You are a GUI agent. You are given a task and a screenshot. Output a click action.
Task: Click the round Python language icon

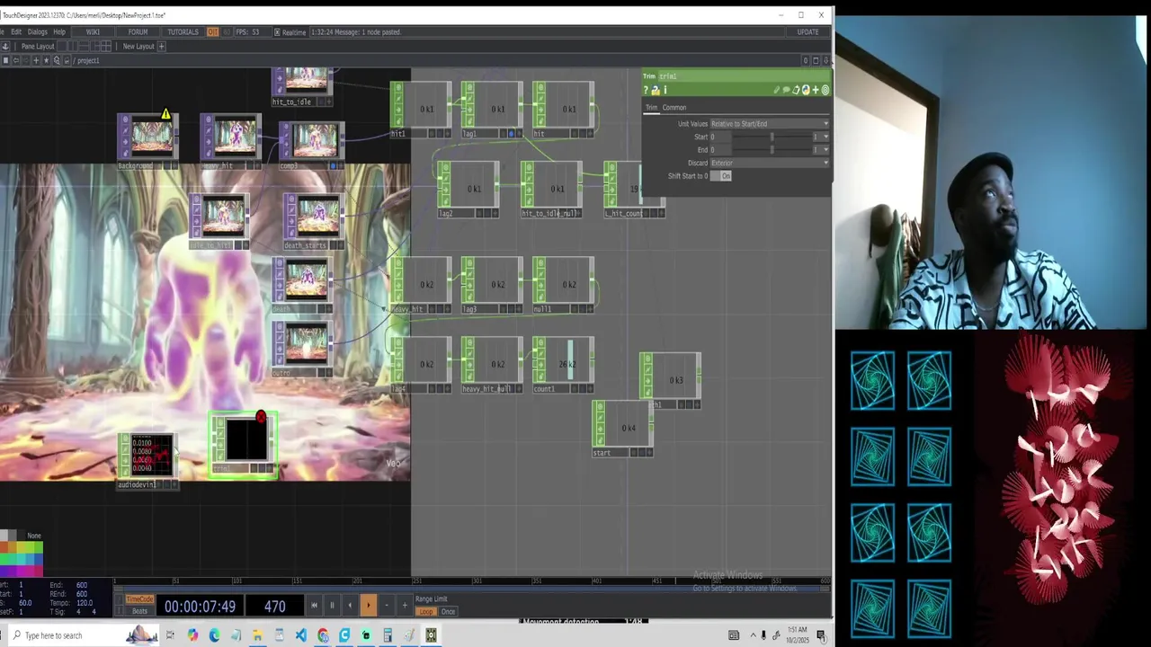click(806, 90)
